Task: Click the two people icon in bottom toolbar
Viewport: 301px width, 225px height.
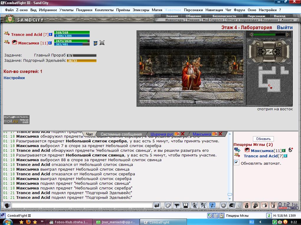Action: point(264,206)
